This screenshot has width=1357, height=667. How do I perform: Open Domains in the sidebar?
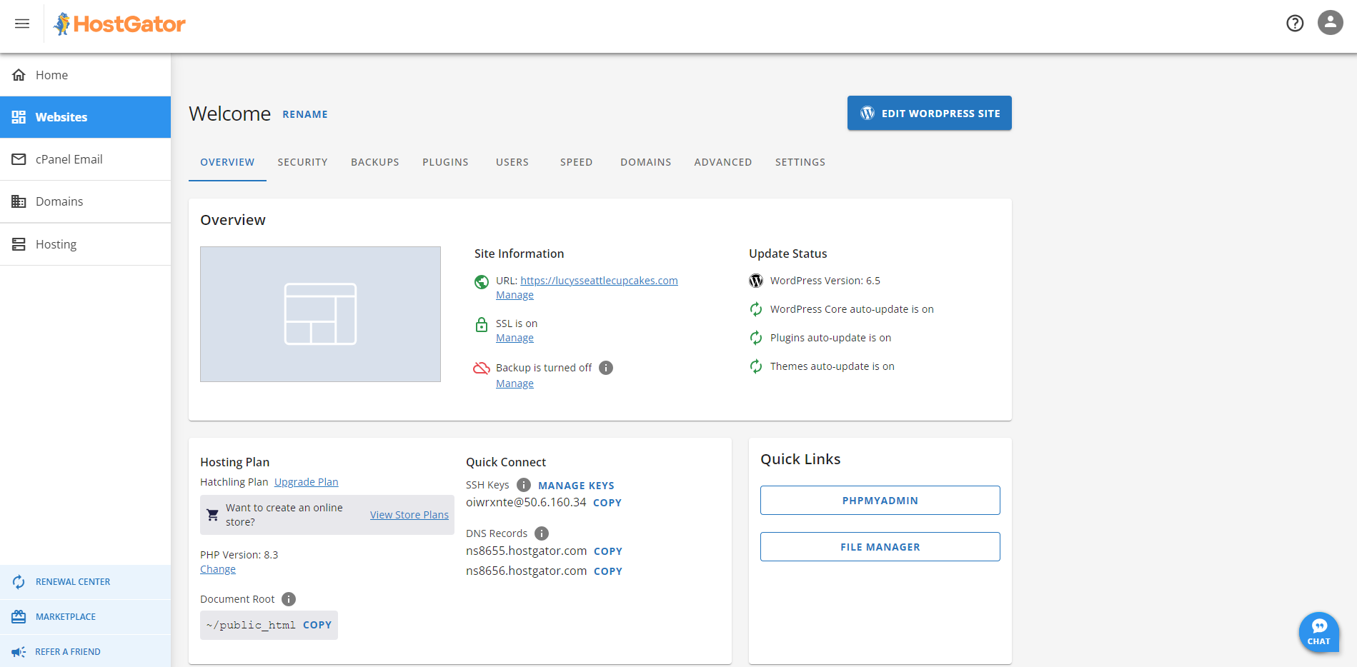click(85, 201)
